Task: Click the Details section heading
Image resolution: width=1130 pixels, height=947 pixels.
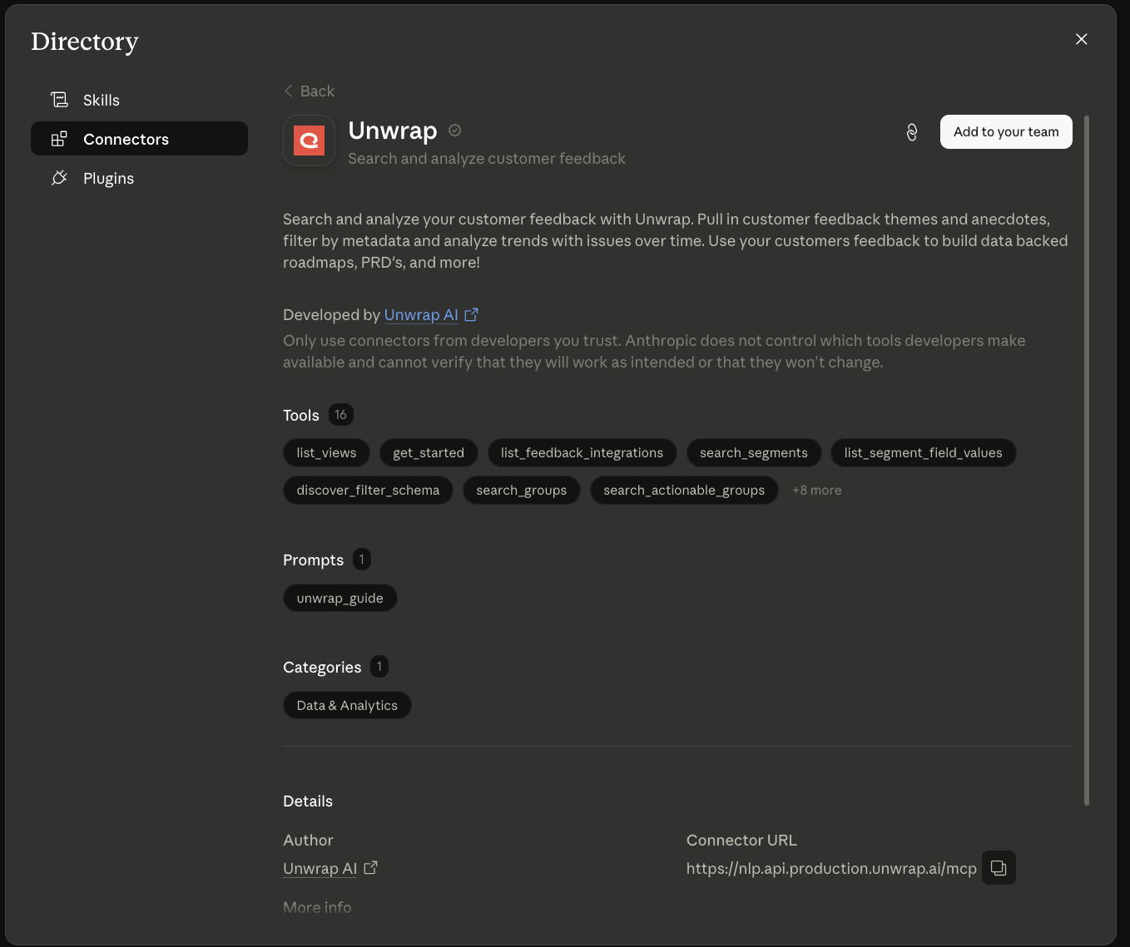Action: pyautogui.click(x=308, y=801)
